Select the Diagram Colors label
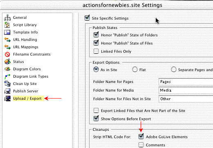 pyautogui.click(x=27, y=69)
